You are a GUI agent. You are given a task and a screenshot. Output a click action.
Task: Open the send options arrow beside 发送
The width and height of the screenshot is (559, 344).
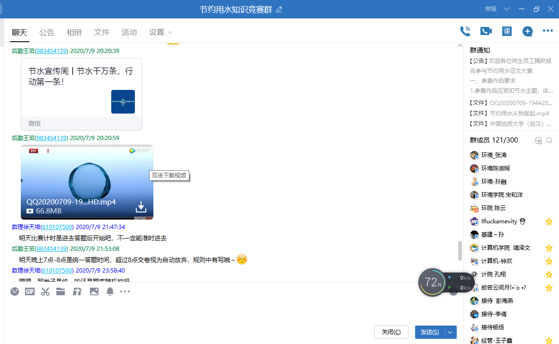pyautogui.click(x=450, y=332)
